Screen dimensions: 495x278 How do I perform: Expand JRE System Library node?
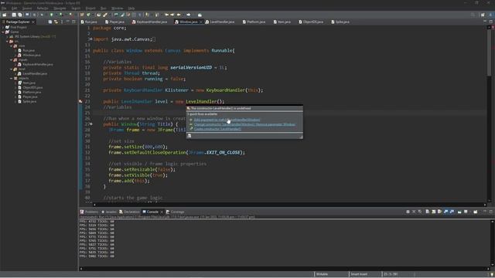(7, 36)
